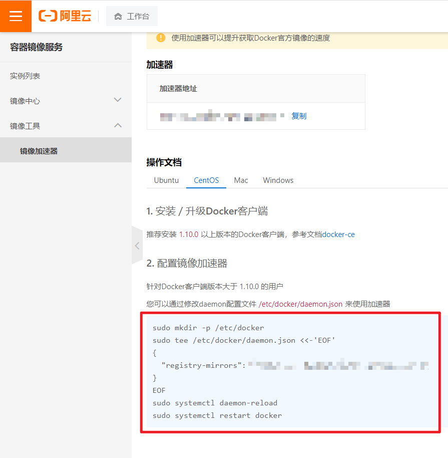Click the 操作文档 section heading
This screenshot has height=458, width=448.
[x=164, y=162]
